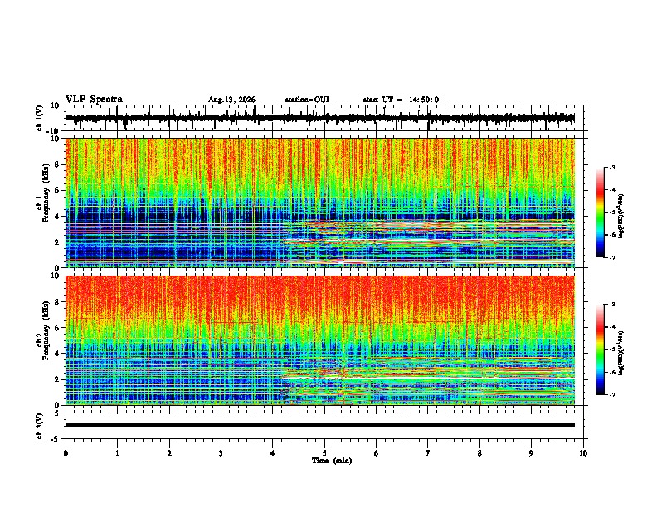Click the time-axis tick label "1"
The width and height of the screenshot is (657, 508).
pos(117,453)
